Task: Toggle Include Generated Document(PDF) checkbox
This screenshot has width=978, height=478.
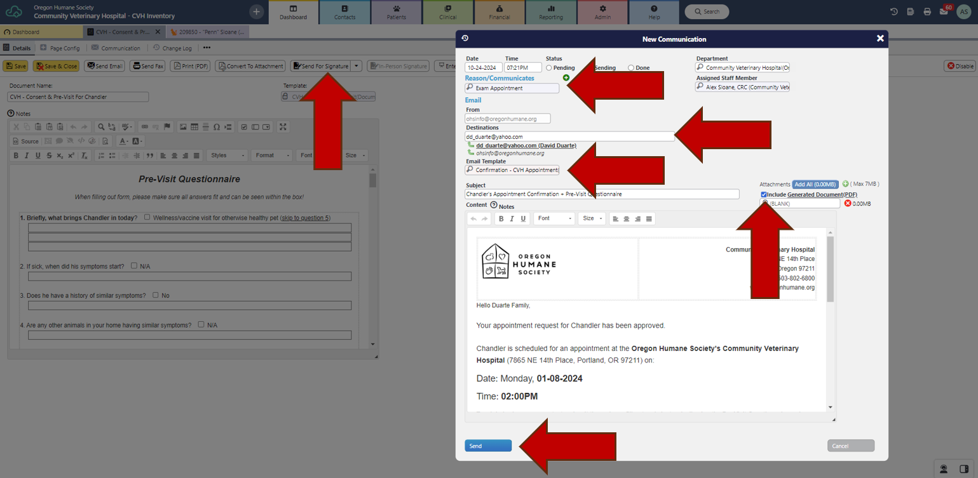Action: tap(763, 194)
